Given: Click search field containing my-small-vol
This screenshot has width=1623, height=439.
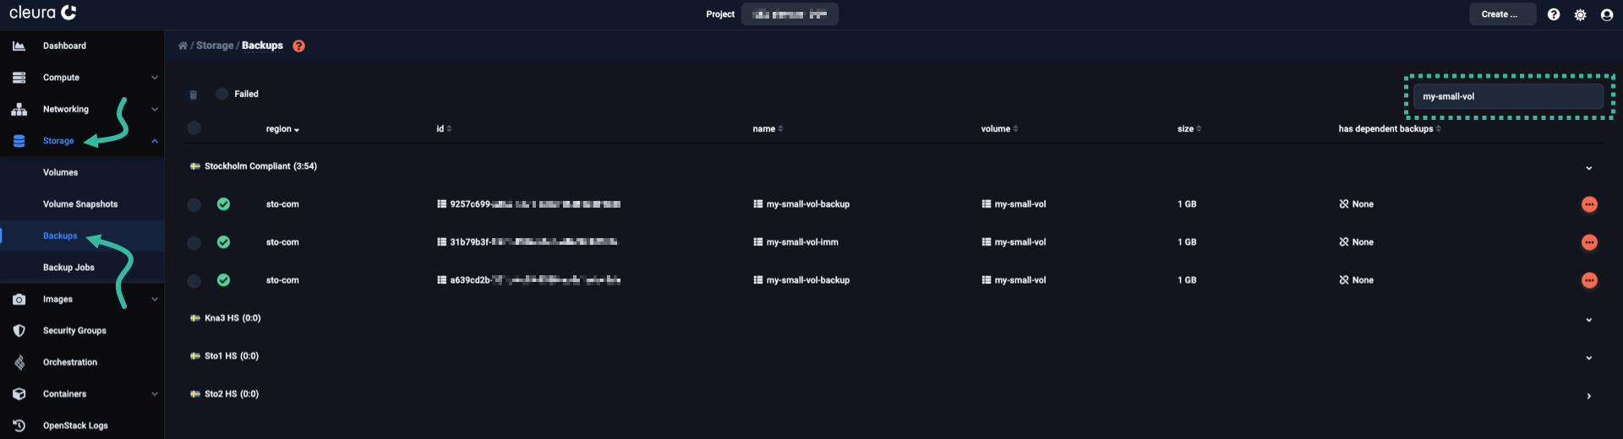Looking at the screenshot, I should pyautogui.click(x=1508, y=96).
